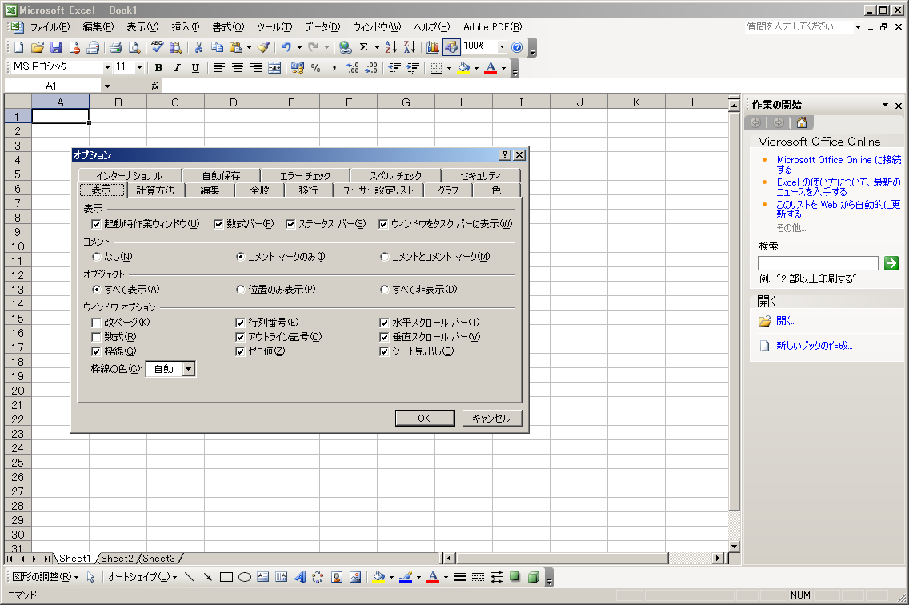Open the Chart Wizard icon
Screen dimensions: 909x605
[x=433, y=47]
